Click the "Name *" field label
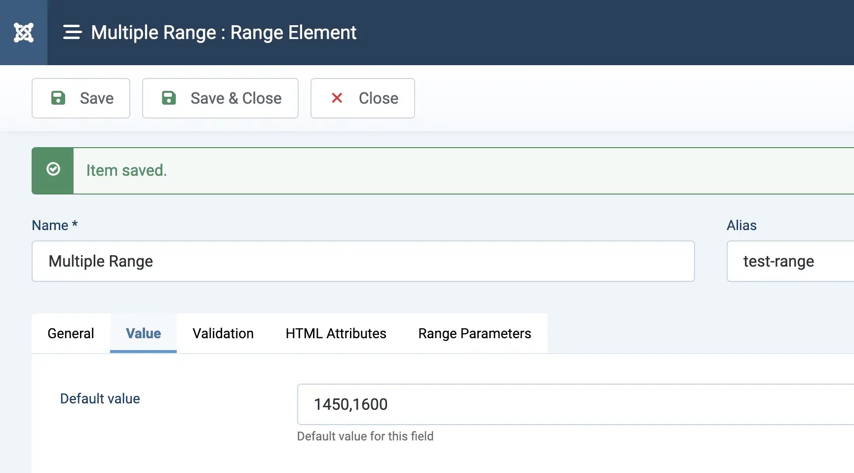Image resolution: width=854 pixels, height=473 pixels. coord(55,225)
